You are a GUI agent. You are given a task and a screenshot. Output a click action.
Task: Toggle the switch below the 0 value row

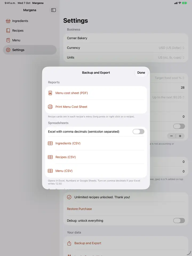[x=179, y=126]
